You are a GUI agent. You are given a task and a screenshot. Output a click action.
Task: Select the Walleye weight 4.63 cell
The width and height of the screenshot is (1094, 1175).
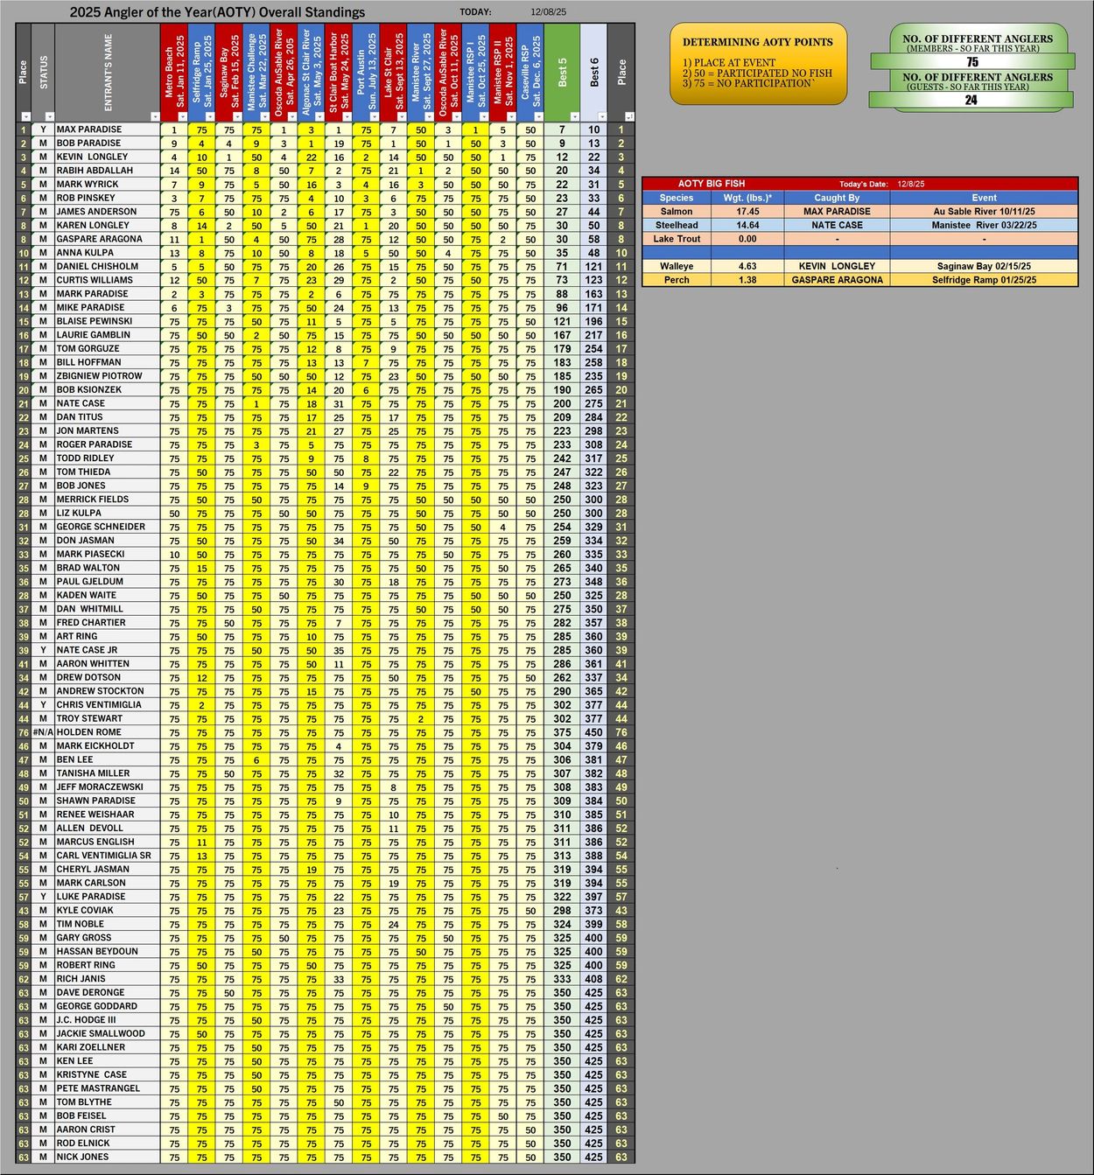[747, 266]
